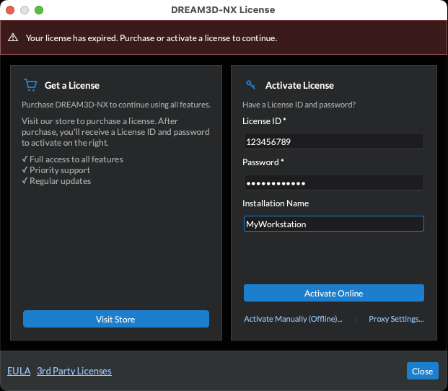Click the 'Activate License' heading
448x391 pixels.
tap(299, 85)
